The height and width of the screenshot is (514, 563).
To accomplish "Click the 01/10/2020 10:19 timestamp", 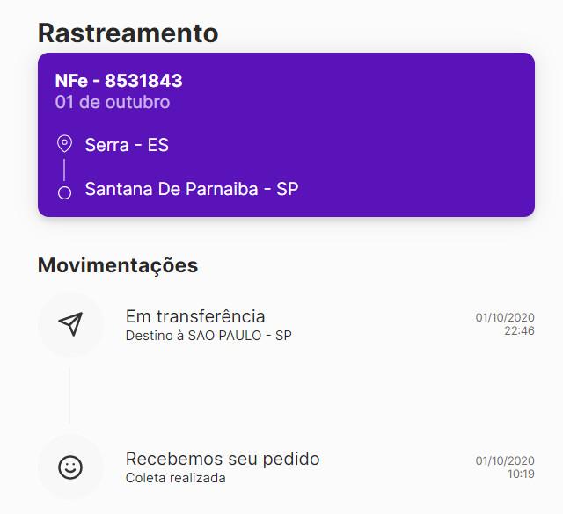I will [505, 467].
